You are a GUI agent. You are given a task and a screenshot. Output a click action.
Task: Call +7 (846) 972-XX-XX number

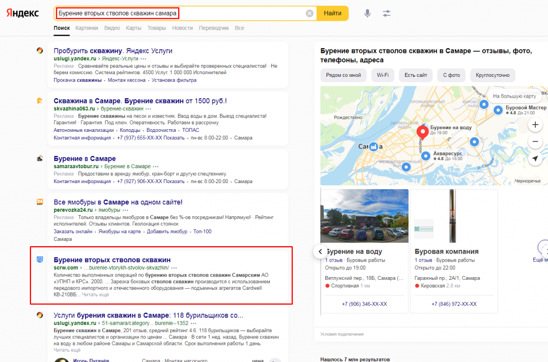pos(454,304)
